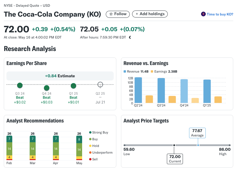
Task: Click the after-hours moon icon
Action: pos(130,37)
